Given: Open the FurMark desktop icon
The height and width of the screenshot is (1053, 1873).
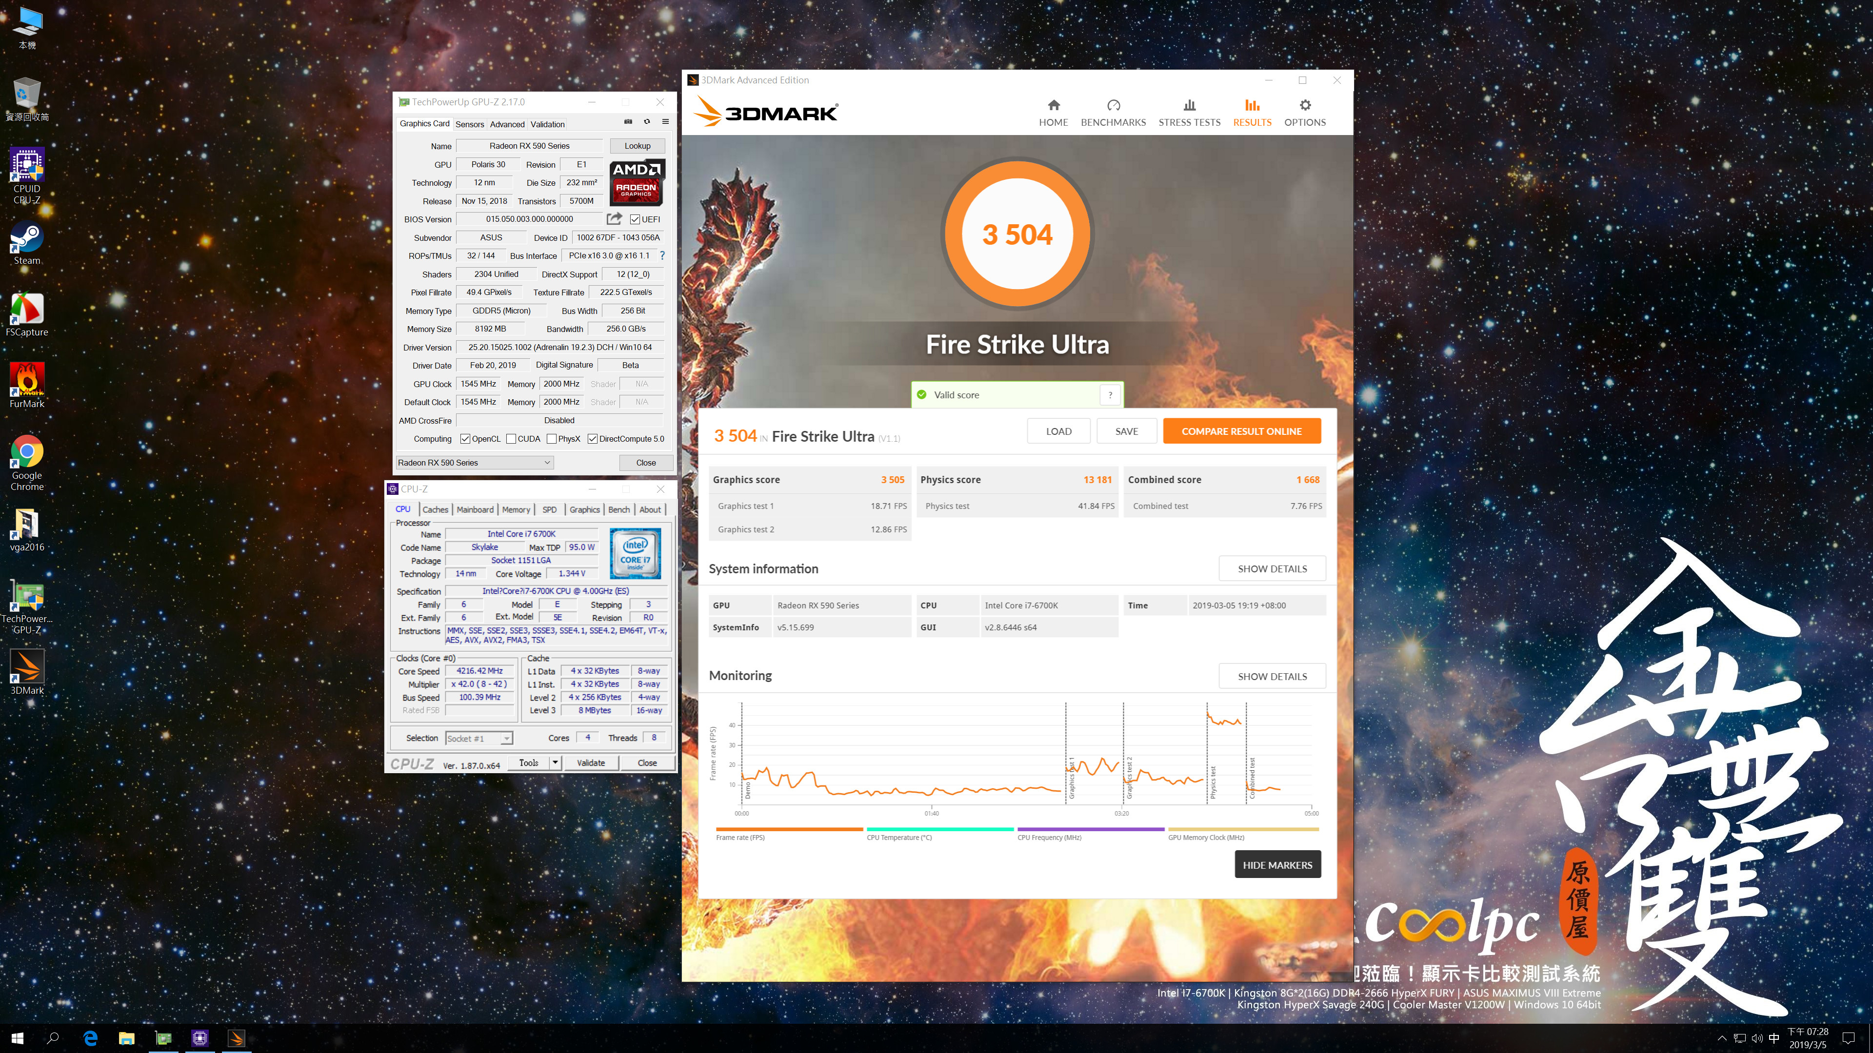Looking at the screenshot, I should (x=27, y=386).
